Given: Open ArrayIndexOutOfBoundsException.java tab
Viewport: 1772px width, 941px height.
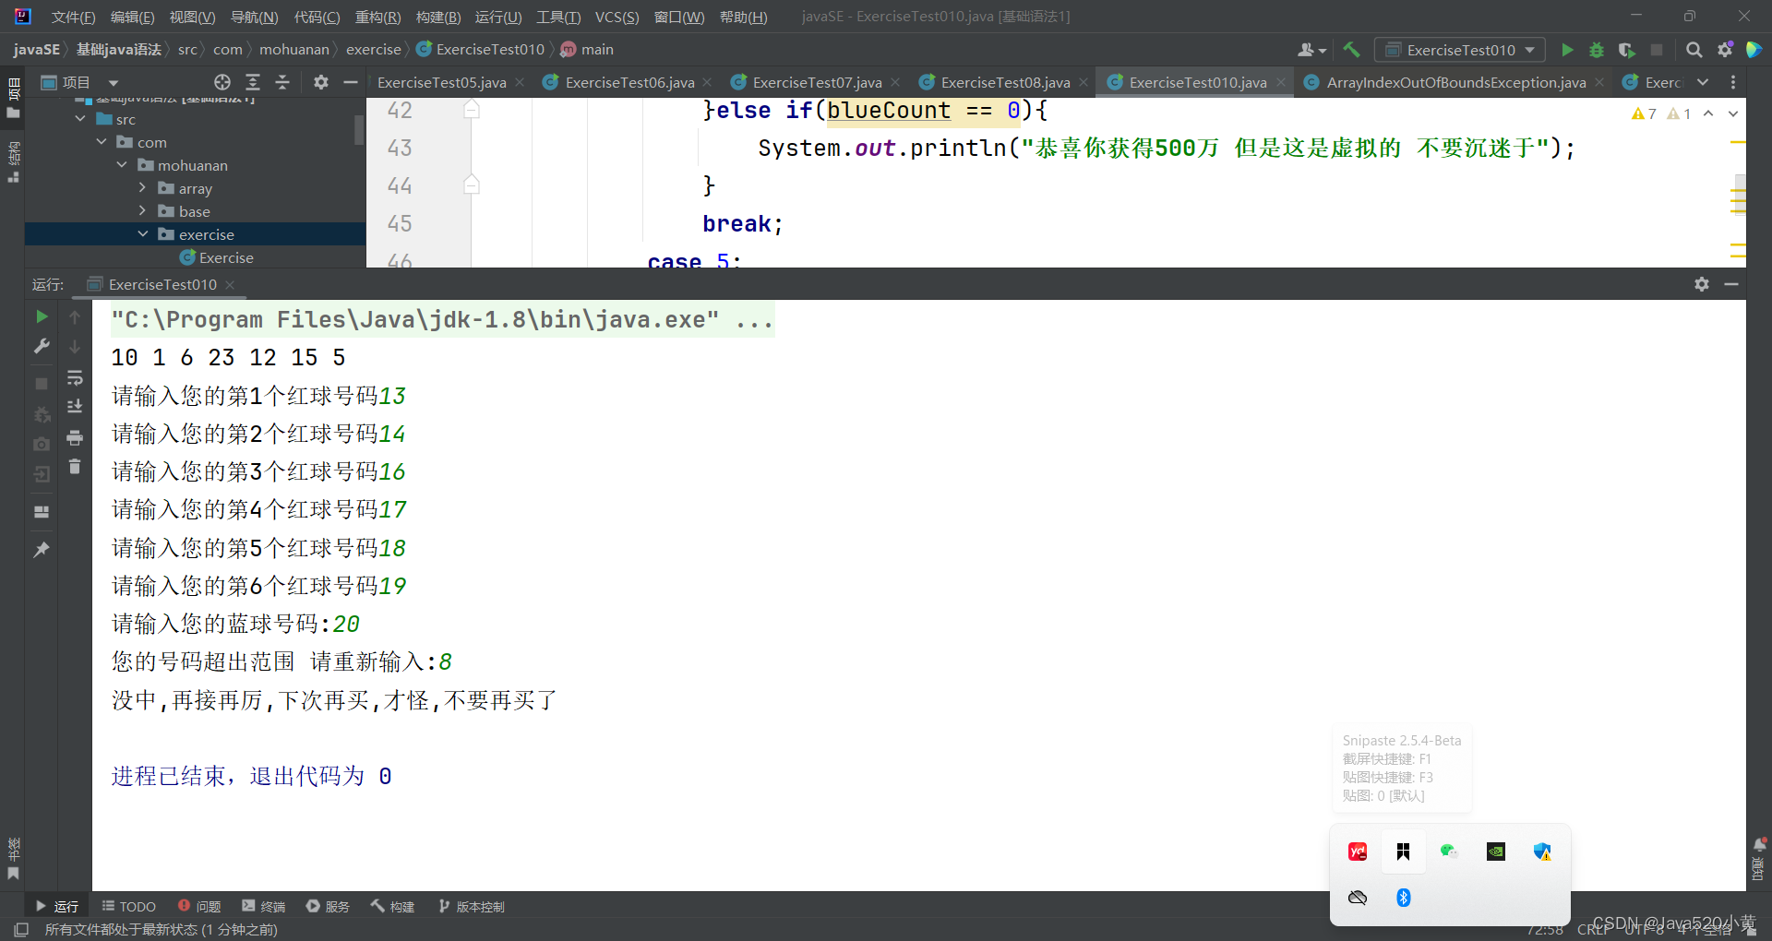Looking at the screenshot, I should click(1455, 82).
